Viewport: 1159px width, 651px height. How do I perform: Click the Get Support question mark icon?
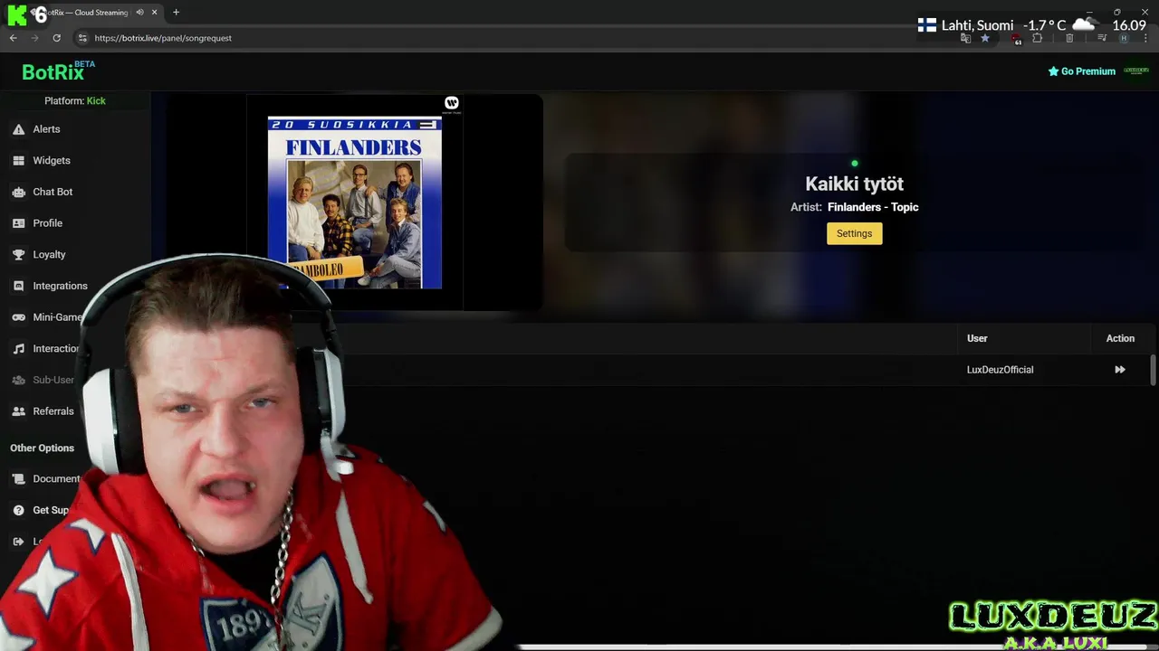coord(18,510)
